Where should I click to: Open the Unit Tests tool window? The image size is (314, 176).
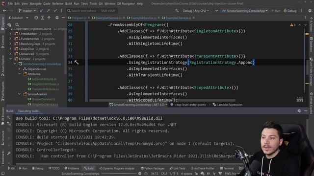tap(177, 168)
